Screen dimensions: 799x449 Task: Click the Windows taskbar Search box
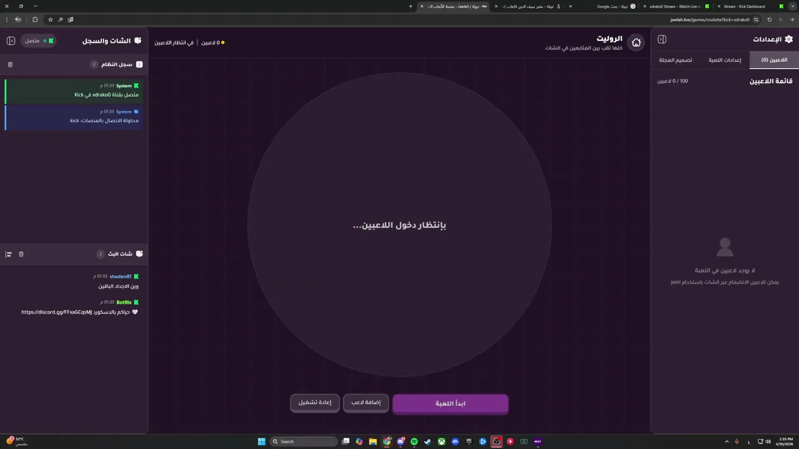[x=304, y=442]
